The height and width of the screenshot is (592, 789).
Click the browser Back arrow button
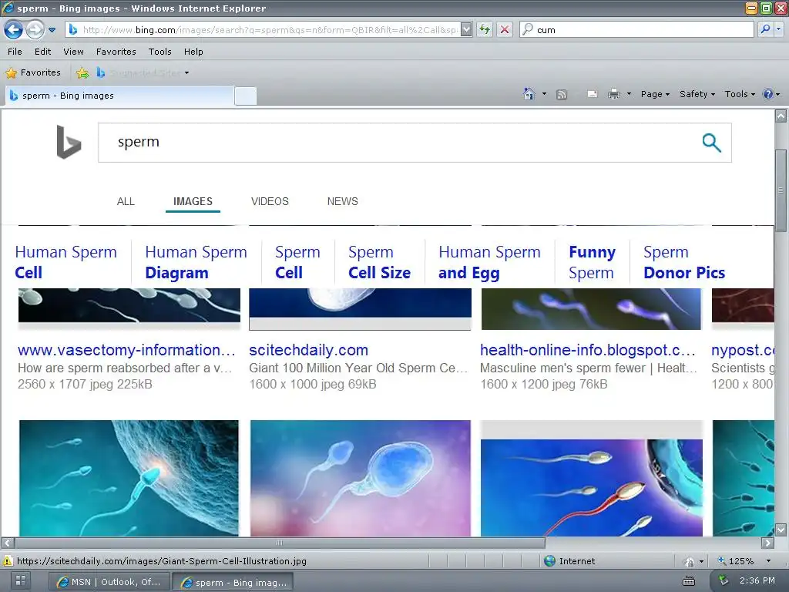pyautogui.click(x=14, y=30)
